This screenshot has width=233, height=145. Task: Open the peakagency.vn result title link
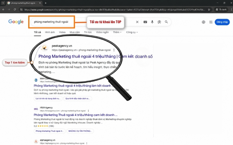(96, 56)
